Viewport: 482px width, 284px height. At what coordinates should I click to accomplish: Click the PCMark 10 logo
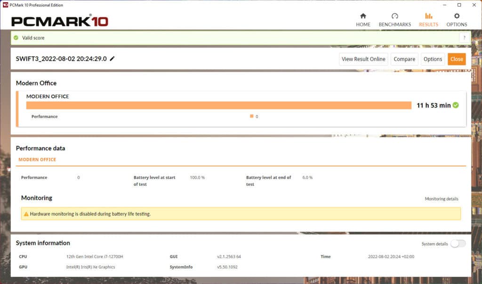pos(60,21)
